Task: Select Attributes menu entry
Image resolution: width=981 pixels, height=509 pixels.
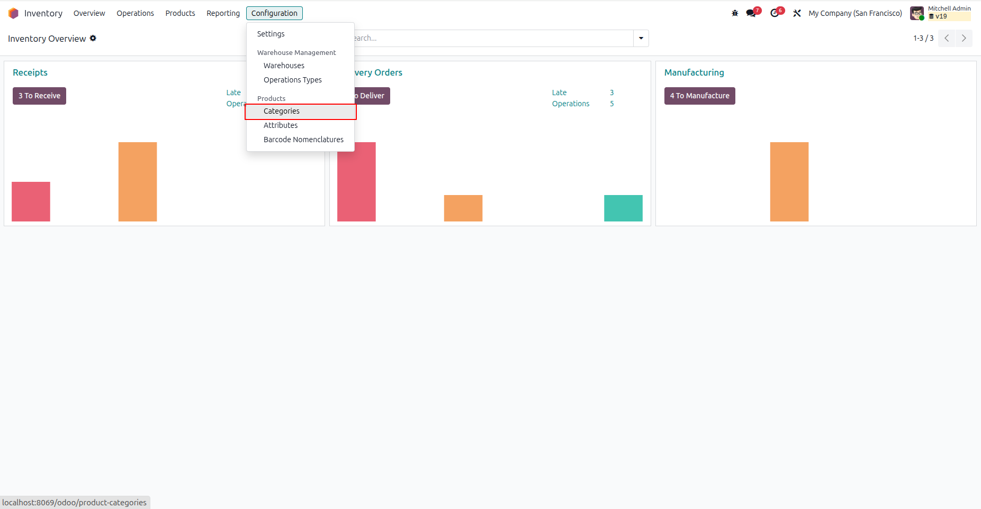Action: pos(301,125)
